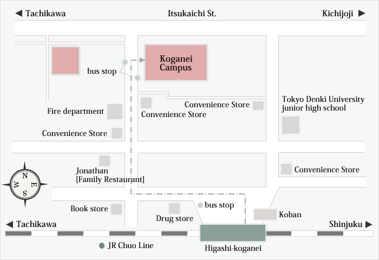Screen dimensions: 379x260
Task: Select the compass rose icon
Action: 25,184
